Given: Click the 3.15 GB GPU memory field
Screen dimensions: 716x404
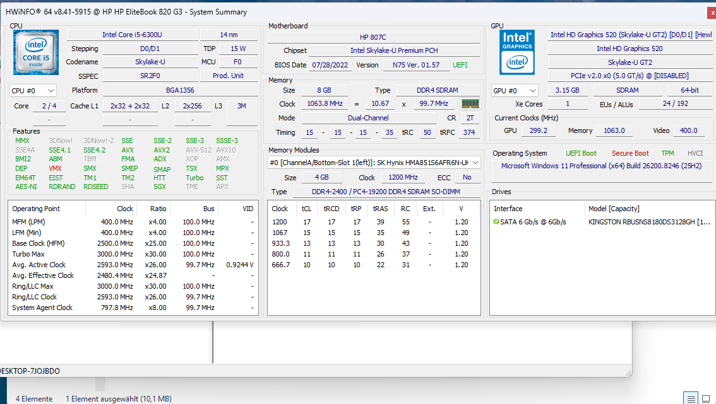Looking at the screenshot, I should click(x=568, y=90).
